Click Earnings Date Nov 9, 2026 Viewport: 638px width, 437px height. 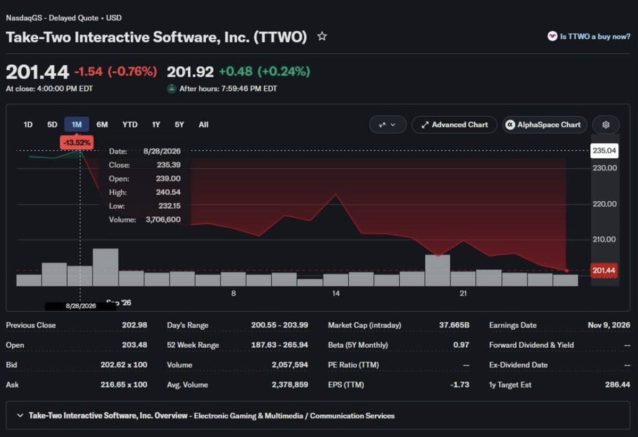[x=608, y=325]
